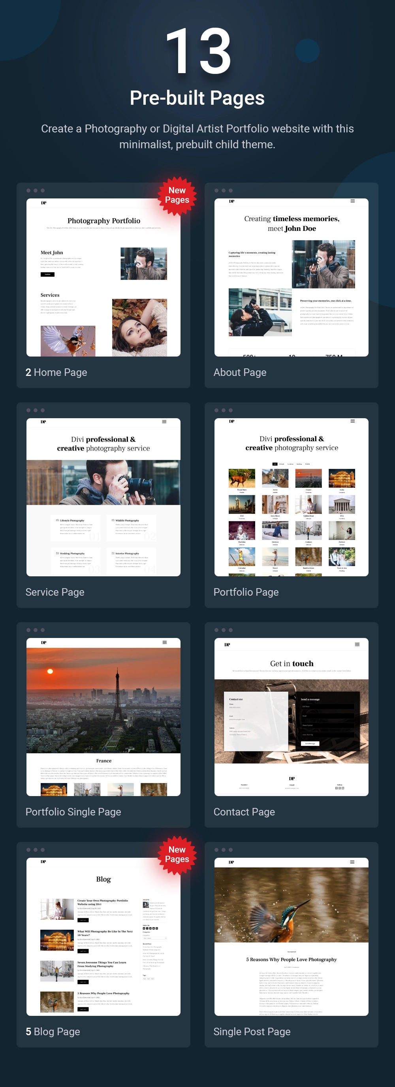Click the '2 Home Page' label
The image size is (395, 1087).
(x=56, y=372)
